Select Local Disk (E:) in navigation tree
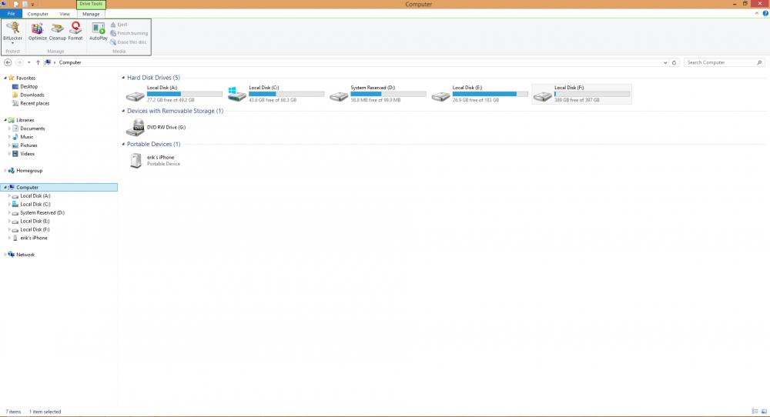The width and height of the screenshot is (770, 417). [x=35, y=221]
